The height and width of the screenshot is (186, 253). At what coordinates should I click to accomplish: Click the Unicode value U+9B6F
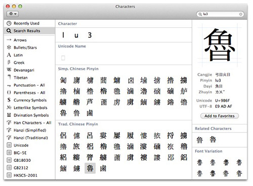point(222,101)
